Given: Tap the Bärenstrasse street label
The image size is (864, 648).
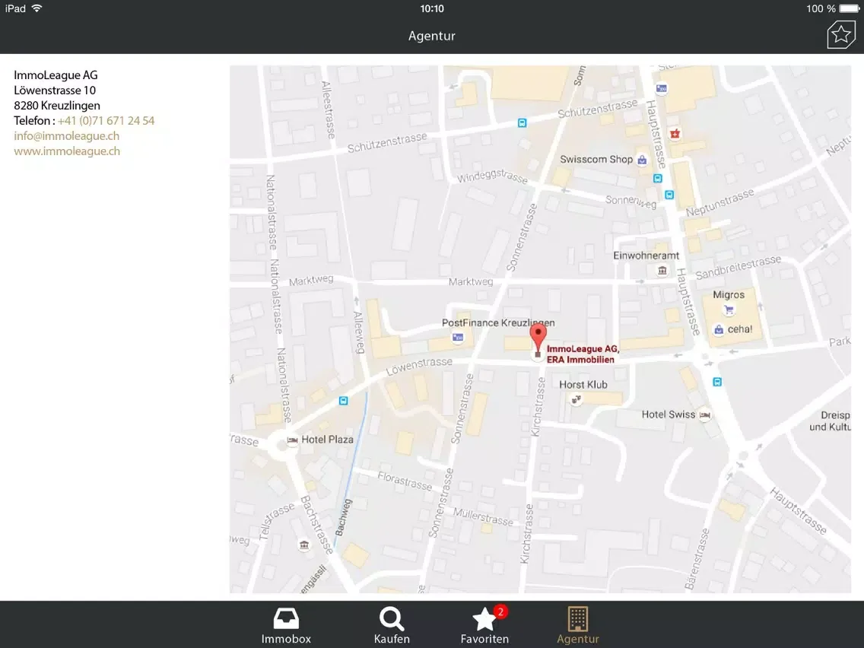Looking at the screenshot, I should tap(697, 559).
